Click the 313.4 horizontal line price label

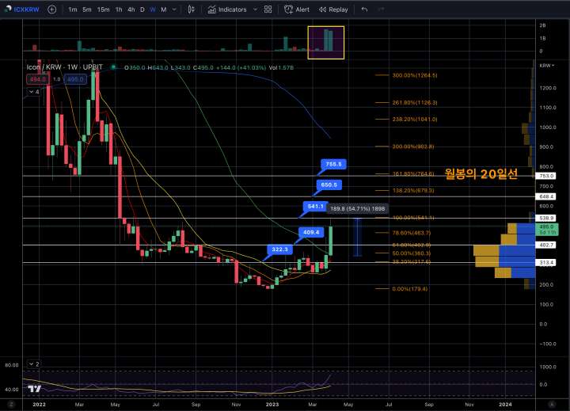click(546, 263)
